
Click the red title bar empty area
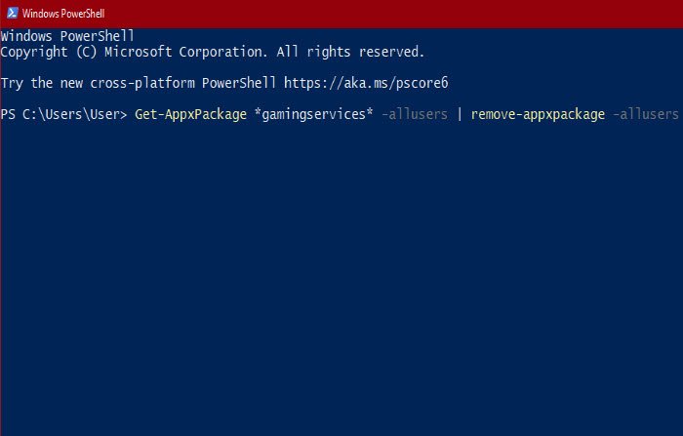coord(390,11)
